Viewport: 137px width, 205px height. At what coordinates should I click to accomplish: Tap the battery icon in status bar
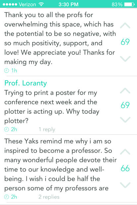[129, 4]
